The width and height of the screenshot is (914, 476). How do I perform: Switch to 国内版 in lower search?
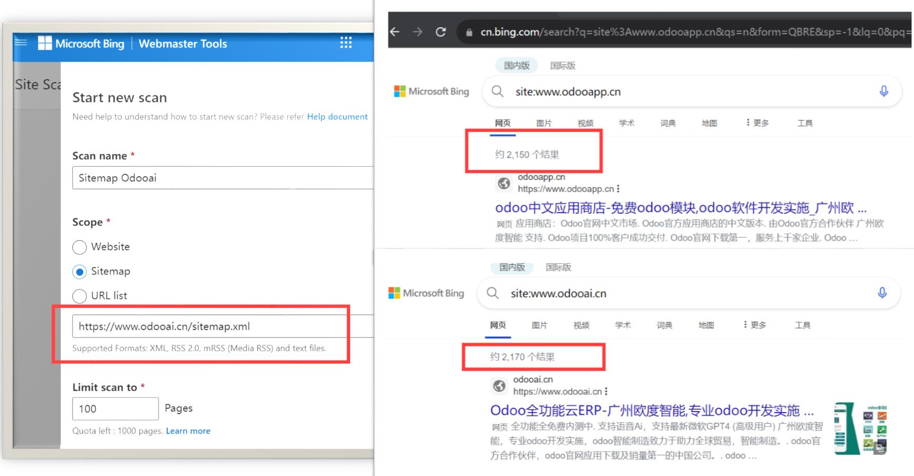click(x=512, y=267)
